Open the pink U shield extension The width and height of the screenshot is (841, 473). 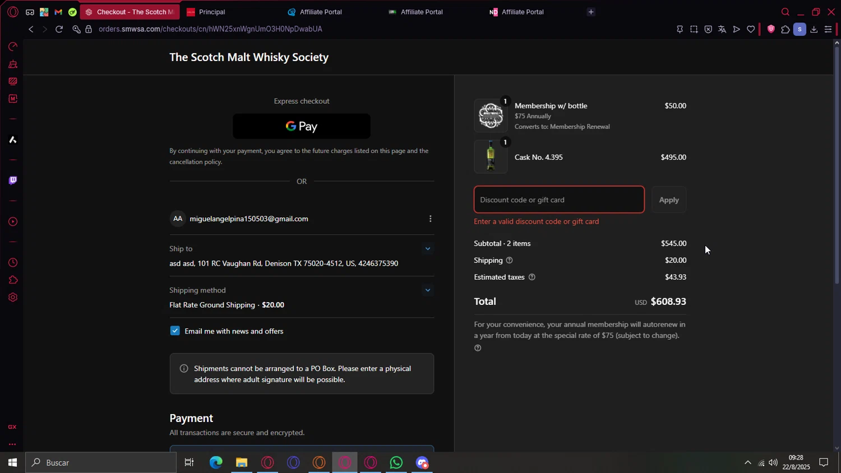pos(771,29)
